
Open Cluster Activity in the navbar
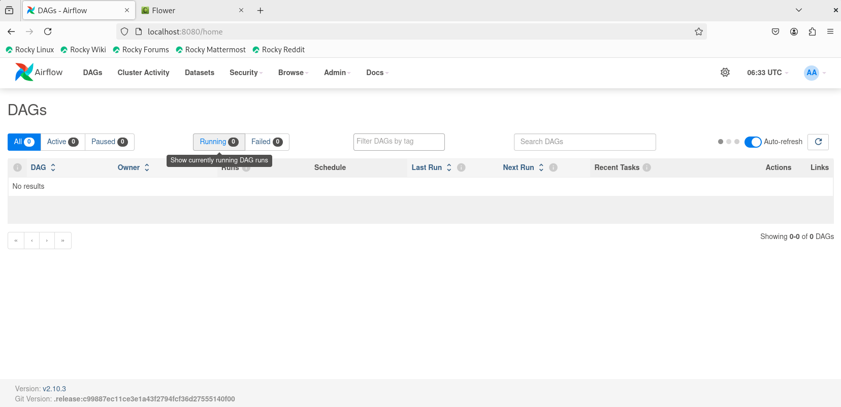tap(143, 73)
